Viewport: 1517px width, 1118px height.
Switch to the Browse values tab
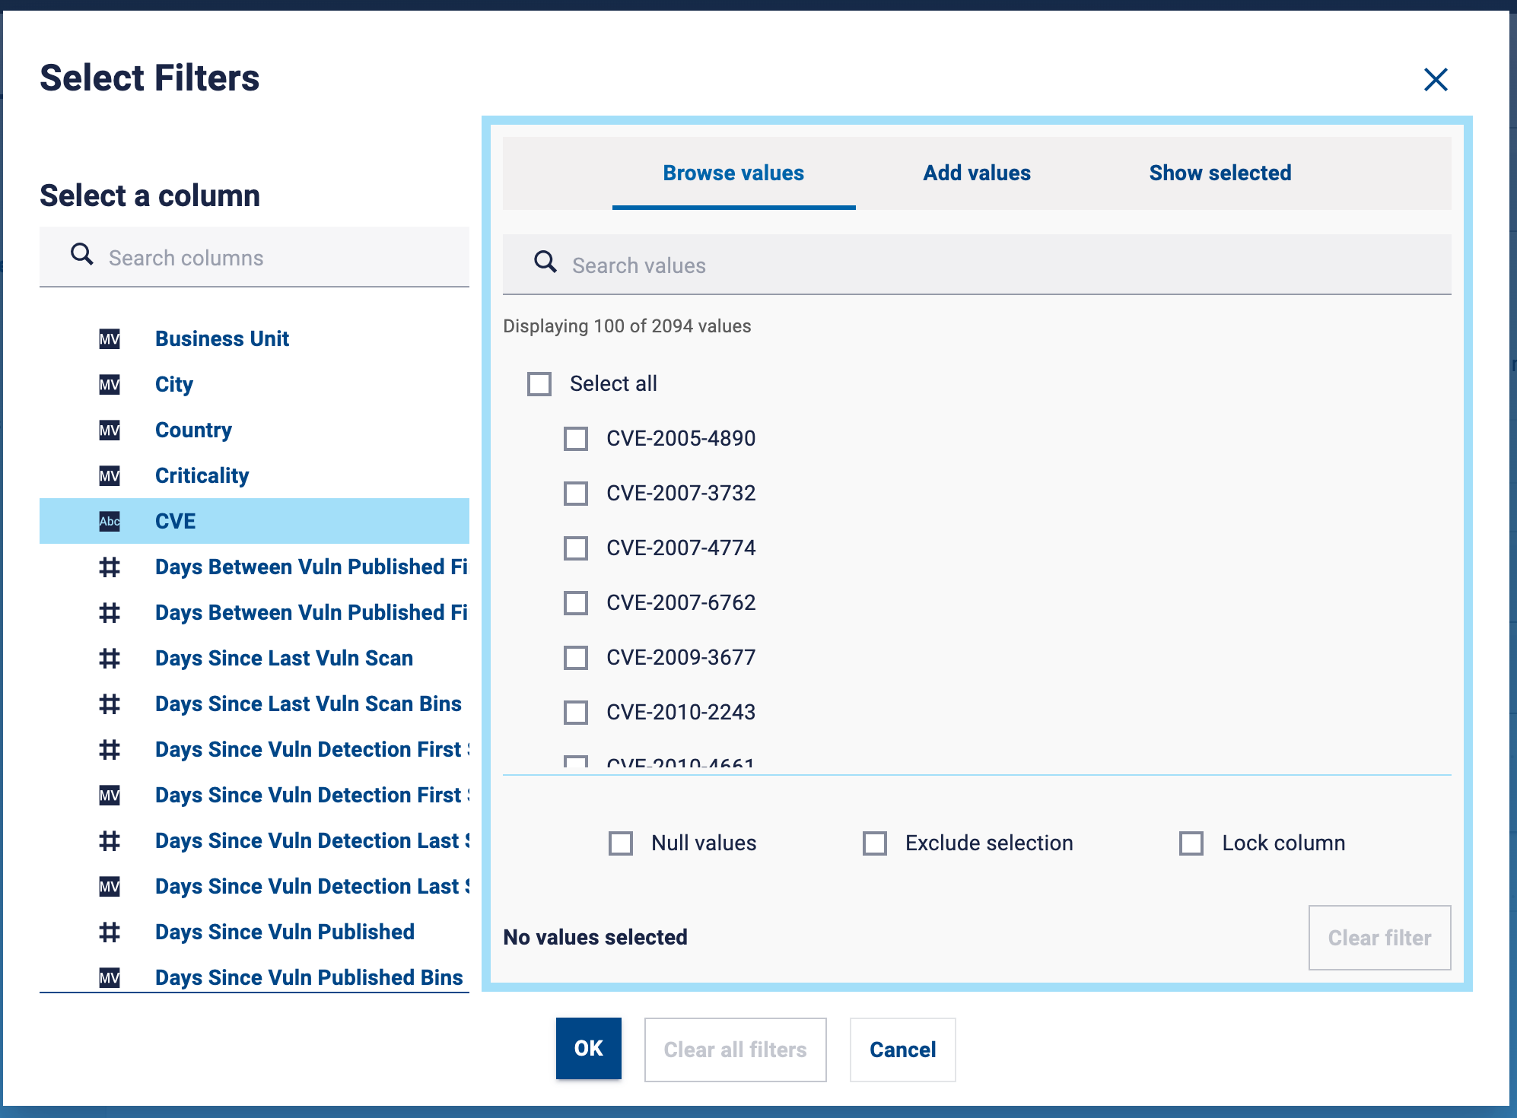pos(733,173)
